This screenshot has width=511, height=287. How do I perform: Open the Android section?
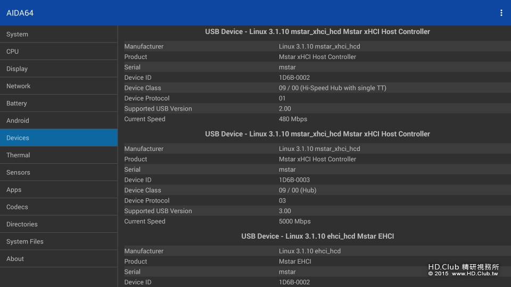[x=59, y=121]
